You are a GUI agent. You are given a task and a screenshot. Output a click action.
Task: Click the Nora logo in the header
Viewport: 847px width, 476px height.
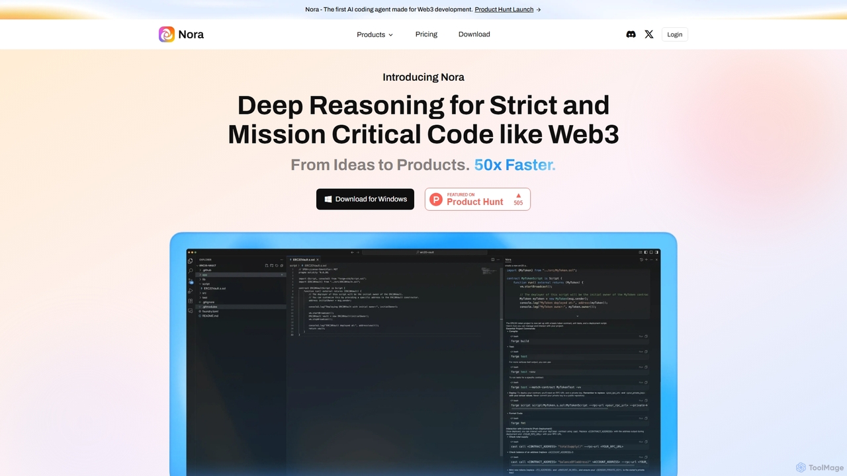(181, 34)
